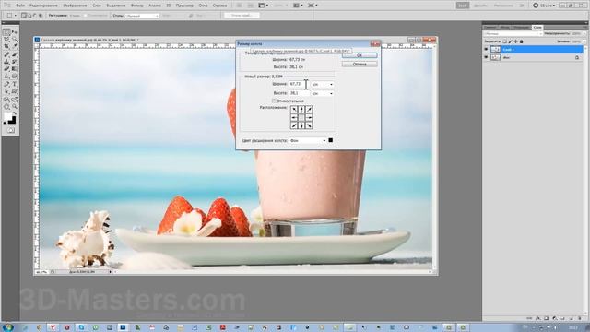The width and height of the screenshot is (590, 332).
Task: Toggle Quick Mask mode button
Action: (x=10, y=130)
